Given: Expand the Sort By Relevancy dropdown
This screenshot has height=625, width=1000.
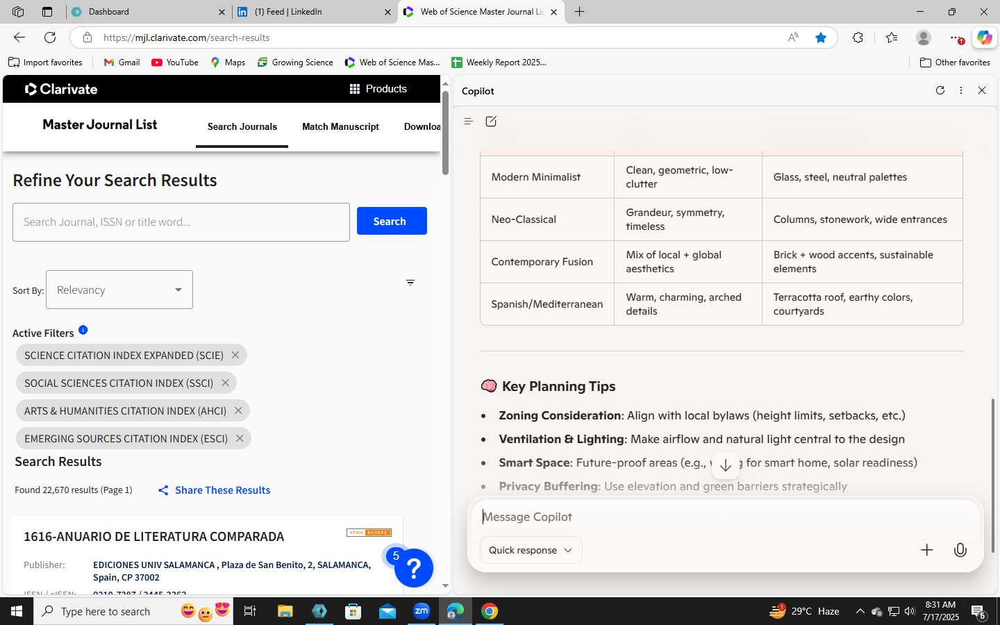Looking at the screenshot, I should [x=119, y=290].
